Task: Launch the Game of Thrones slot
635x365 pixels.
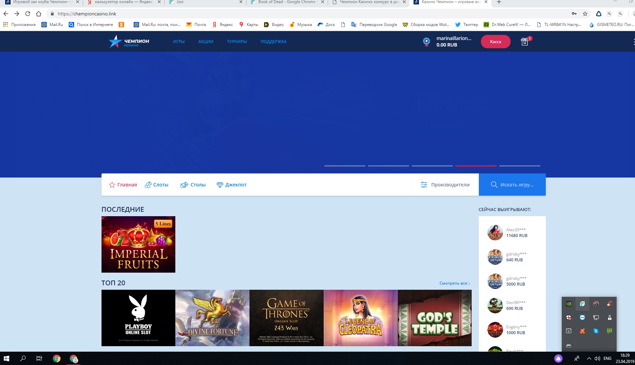Action: pos(286,318)
